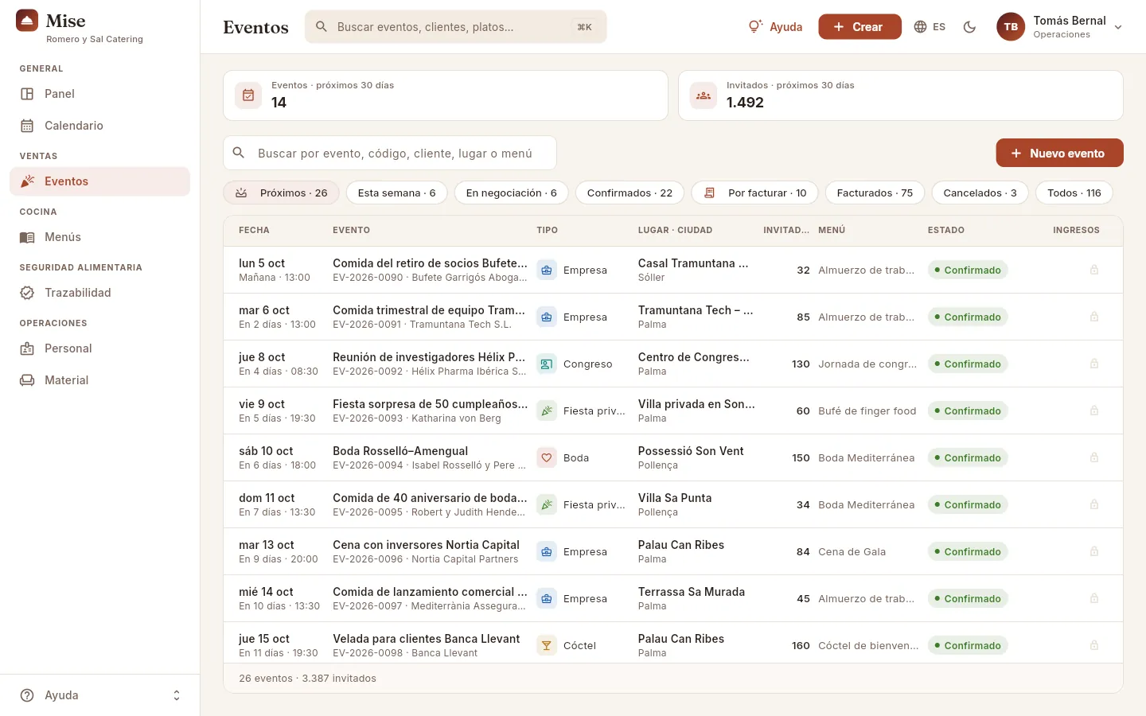This screenshot has width=1146, height=716.
Task: Open Trazabilidad in the sidebar
Action: tap(99, 293)
